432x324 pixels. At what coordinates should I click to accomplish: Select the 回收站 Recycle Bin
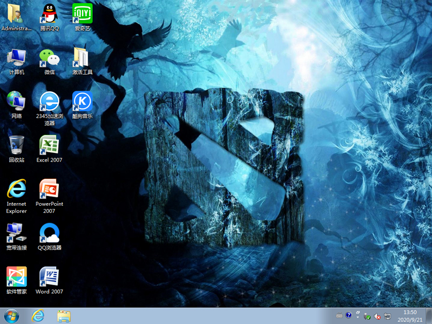coord(16,149)
